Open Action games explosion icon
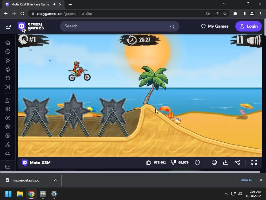This screenshot has width=266, height=200. pos(8,109)
